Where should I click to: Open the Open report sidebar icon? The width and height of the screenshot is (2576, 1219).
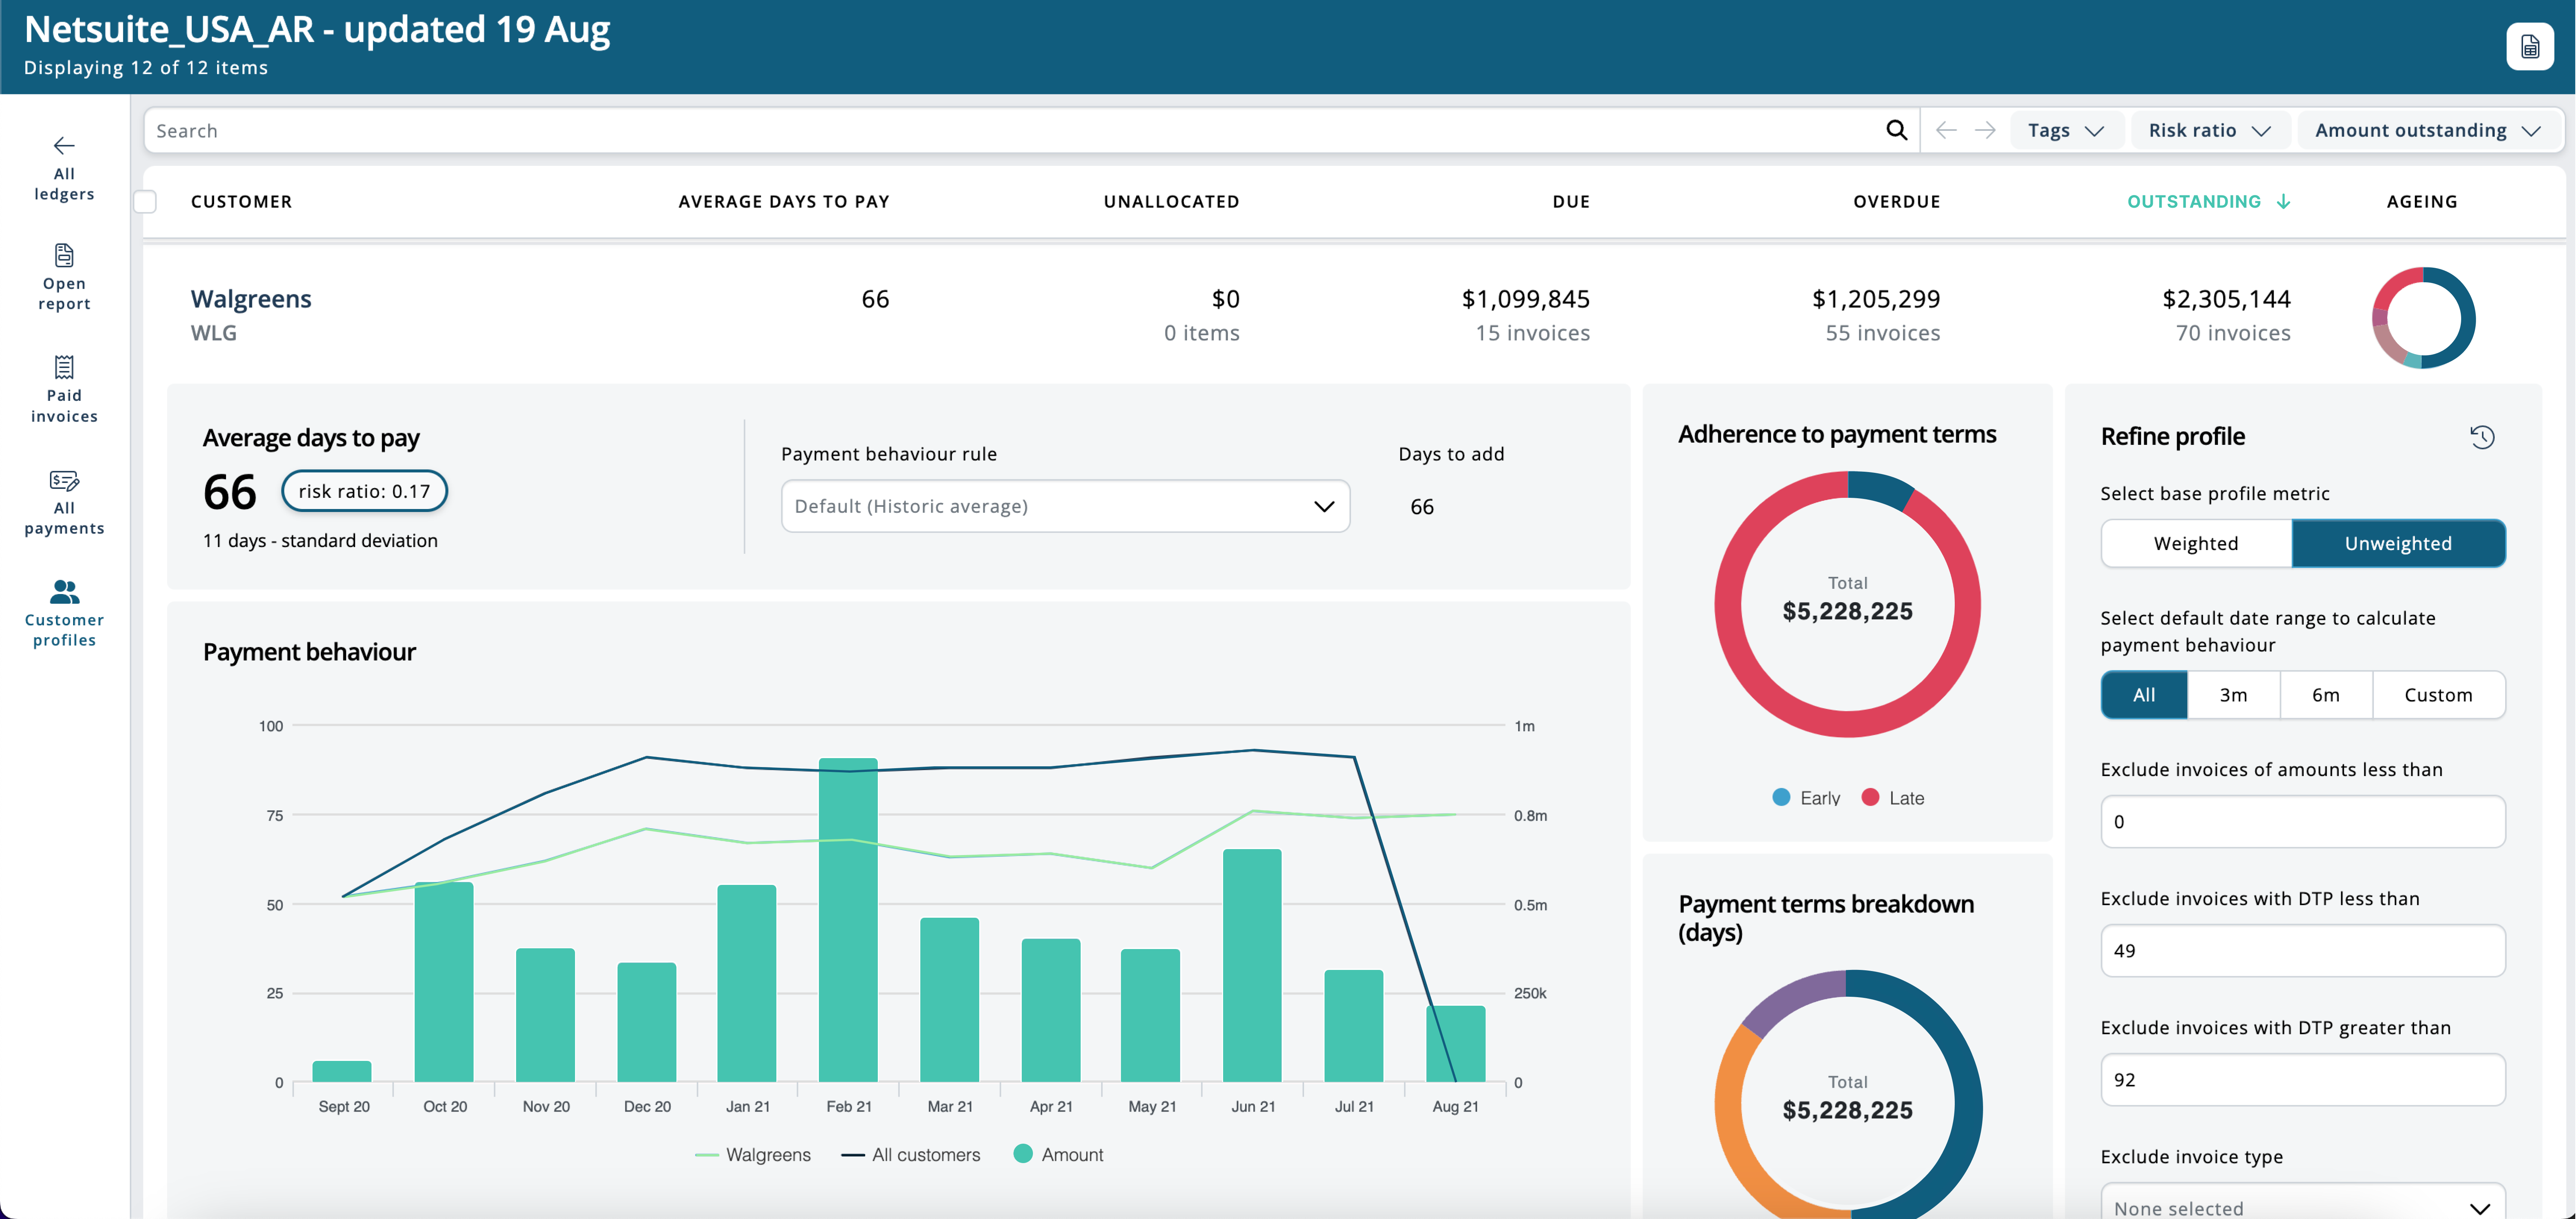(64, 256)
